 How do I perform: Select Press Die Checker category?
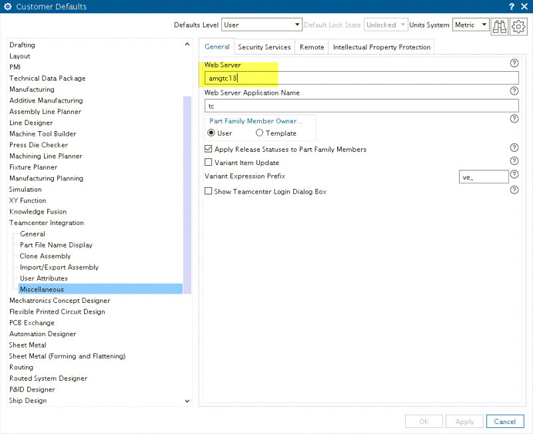click(39, 145)
